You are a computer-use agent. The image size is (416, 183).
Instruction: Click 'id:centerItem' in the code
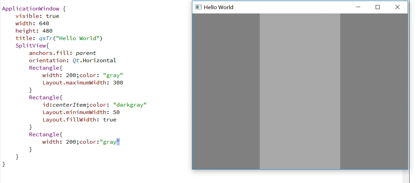(x=64, y=105)
